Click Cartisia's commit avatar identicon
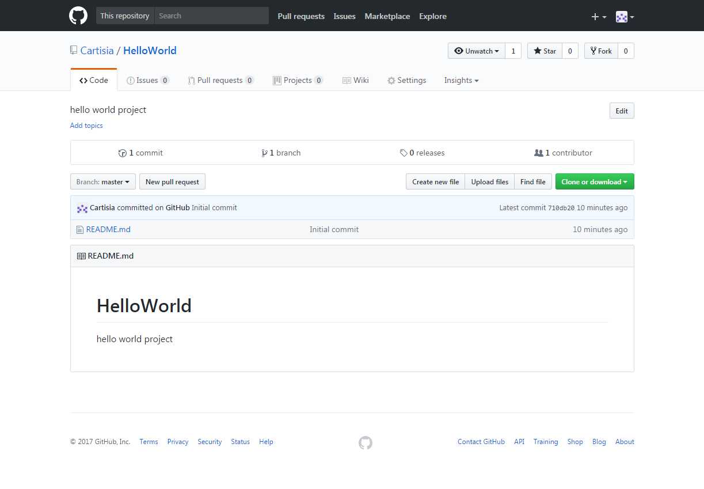This screenshot has width=704, height=489. pos(82,208)
